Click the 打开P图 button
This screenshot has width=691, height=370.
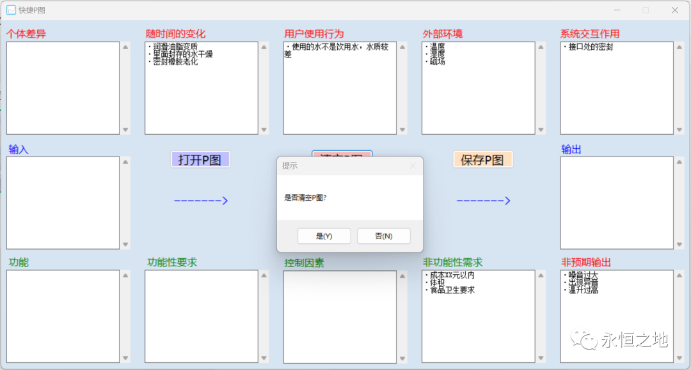200,160
